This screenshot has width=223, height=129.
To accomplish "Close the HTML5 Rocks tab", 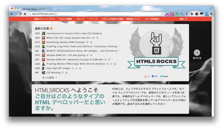I will pos(50,9).
